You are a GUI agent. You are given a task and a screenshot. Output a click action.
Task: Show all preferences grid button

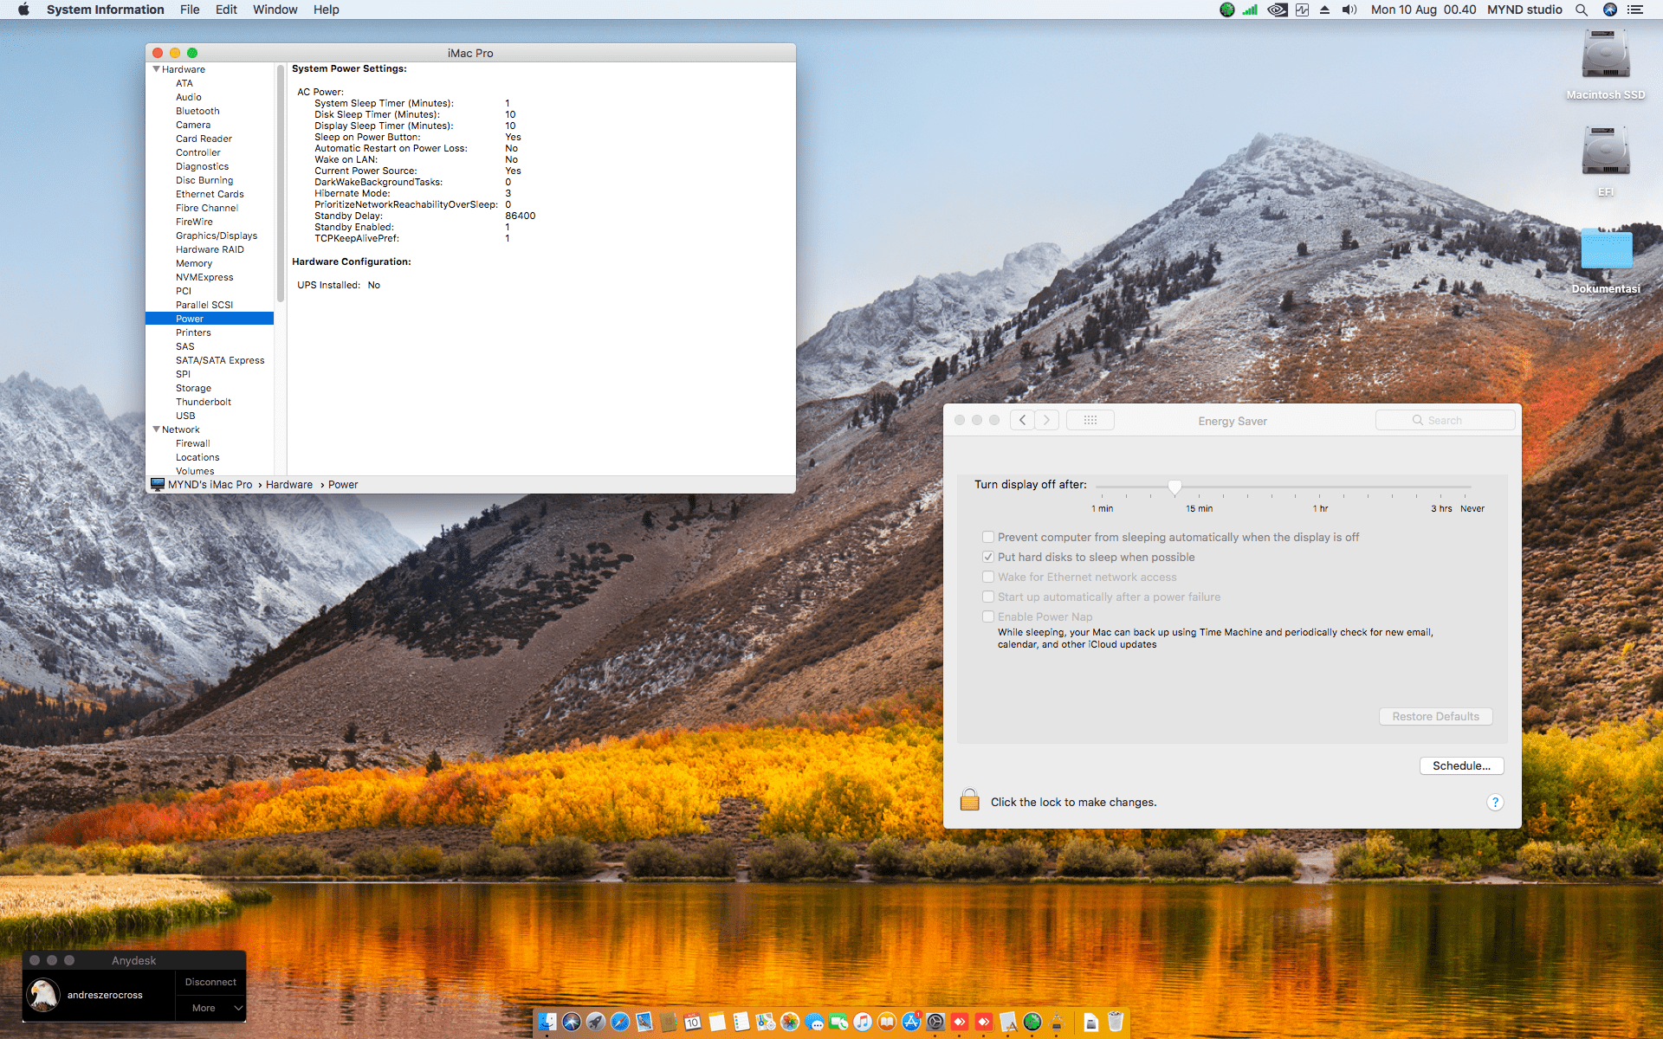[1090, 420]
